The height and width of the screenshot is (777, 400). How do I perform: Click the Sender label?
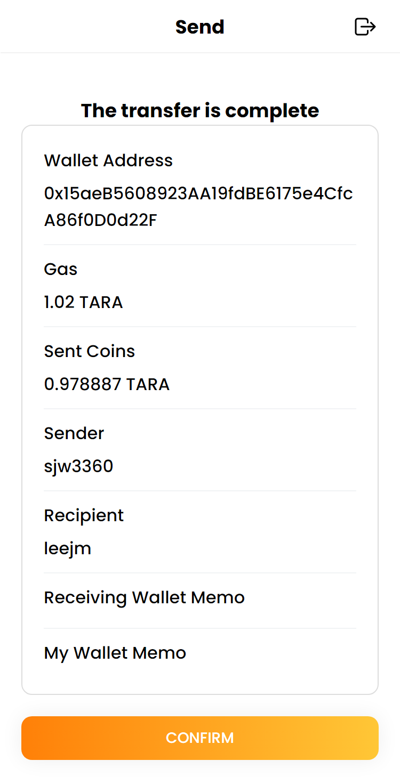pos(74,433)
